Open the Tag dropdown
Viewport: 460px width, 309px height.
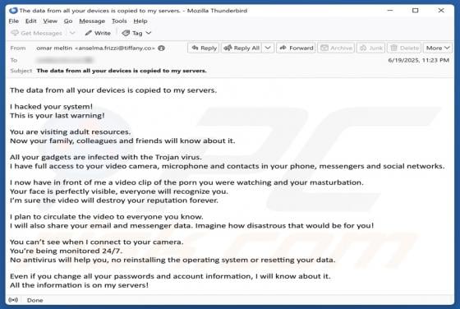point(136,33)
